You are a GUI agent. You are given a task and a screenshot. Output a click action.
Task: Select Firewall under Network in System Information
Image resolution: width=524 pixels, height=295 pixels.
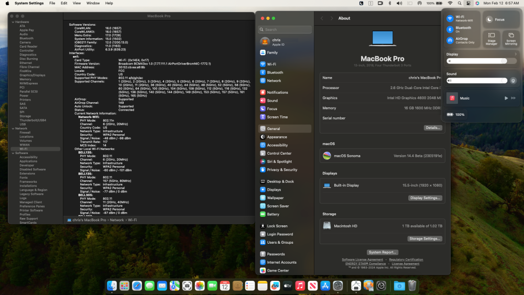pyautogui.click(x=25, y=133)
